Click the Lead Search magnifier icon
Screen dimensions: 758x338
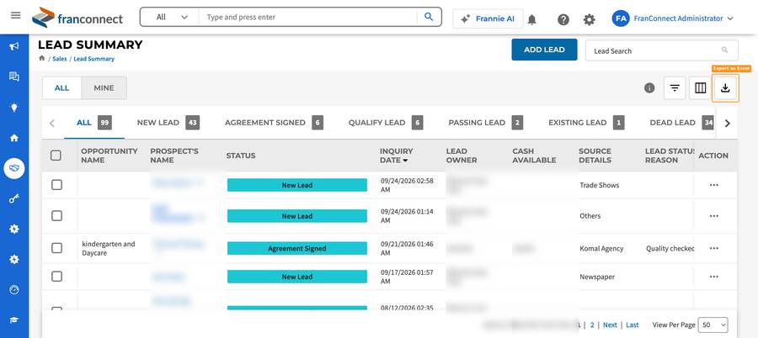[724, 50]
